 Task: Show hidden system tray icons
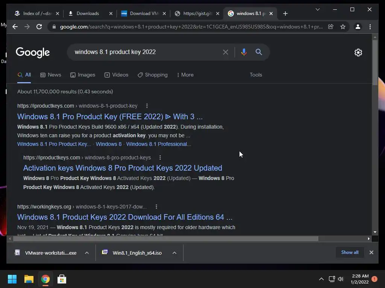pos(321,279)
